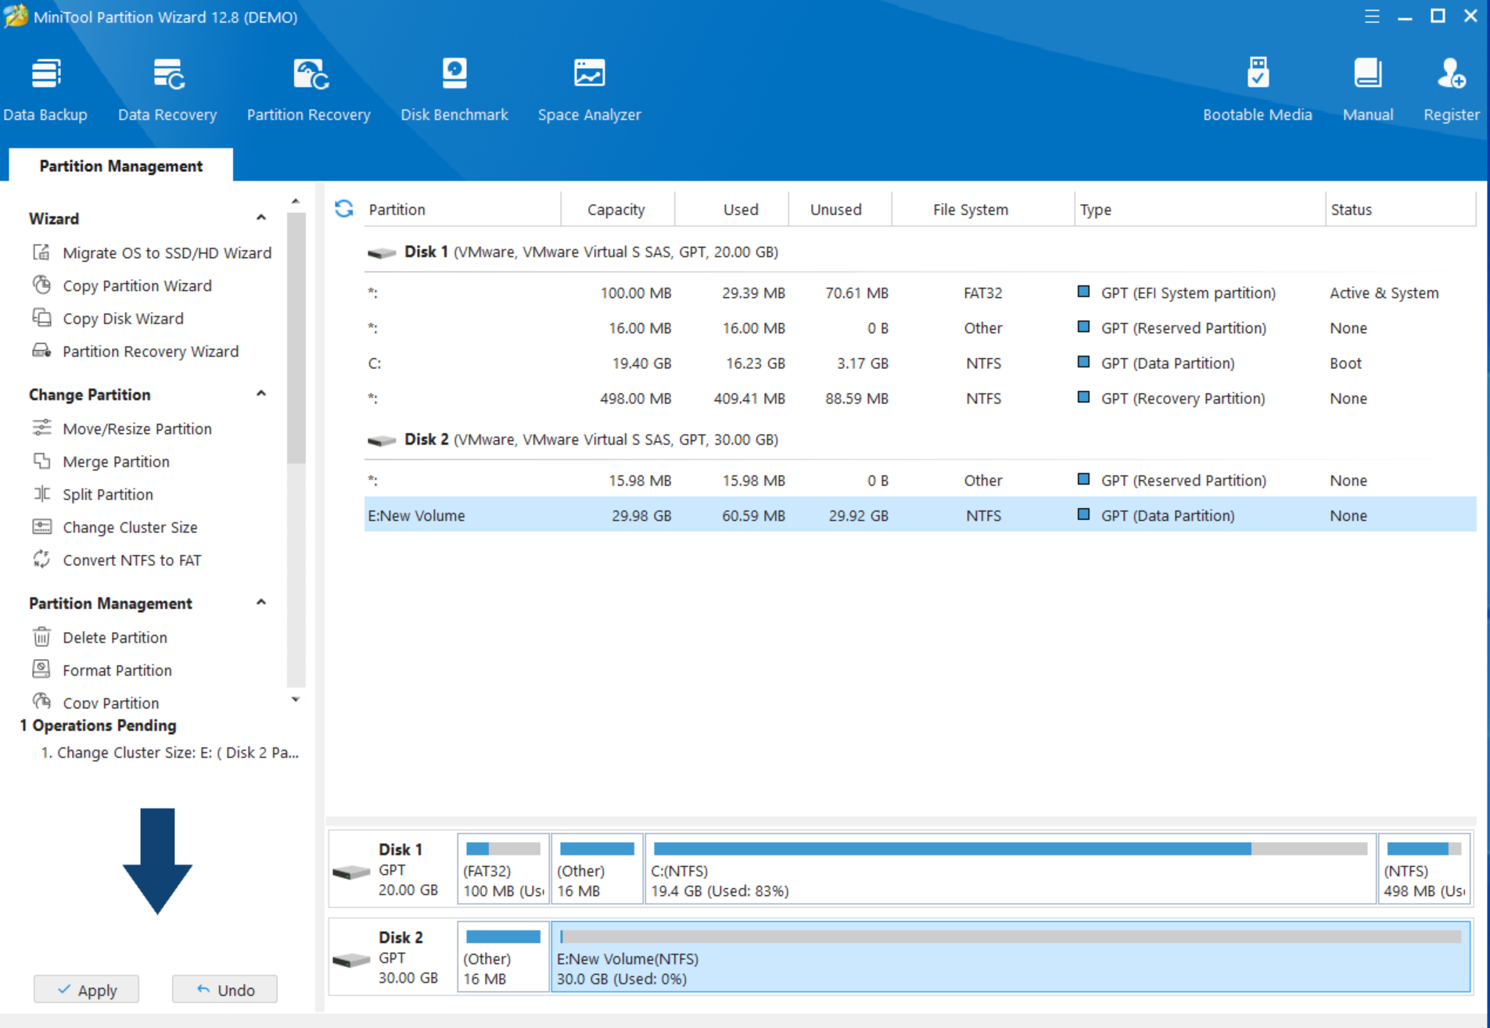Click the C:(NTFS) 19.4 GB block
1490x1028 pixels.
tap(1010, 869)
